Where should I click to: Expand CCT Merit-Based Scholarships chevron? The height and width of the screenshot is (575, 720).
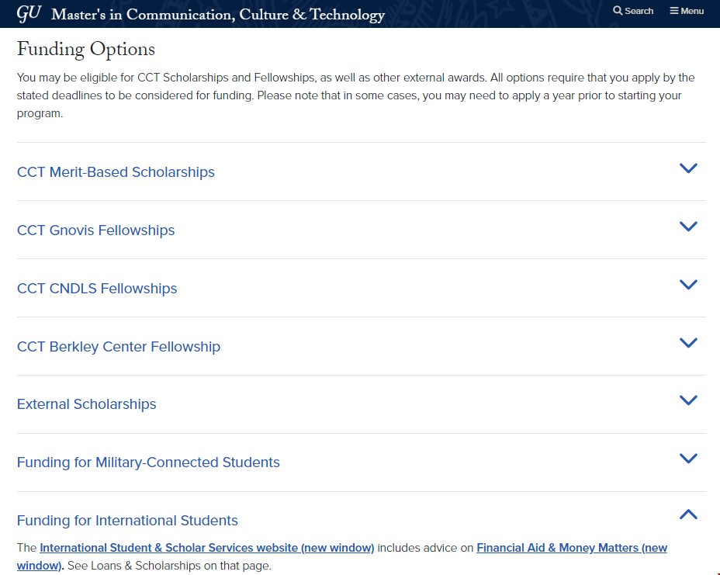(x=687, y=168)
